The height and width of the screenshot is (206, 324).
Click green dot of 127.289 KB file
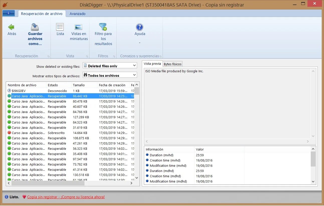(x=9, y=117)
